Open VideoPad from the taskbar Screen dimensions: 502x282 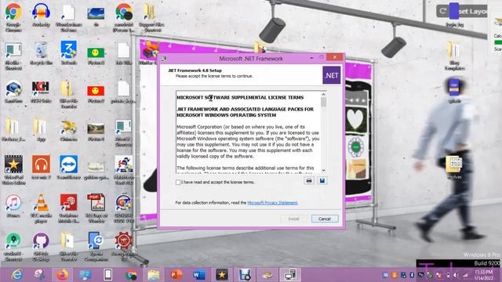point(221,275)
